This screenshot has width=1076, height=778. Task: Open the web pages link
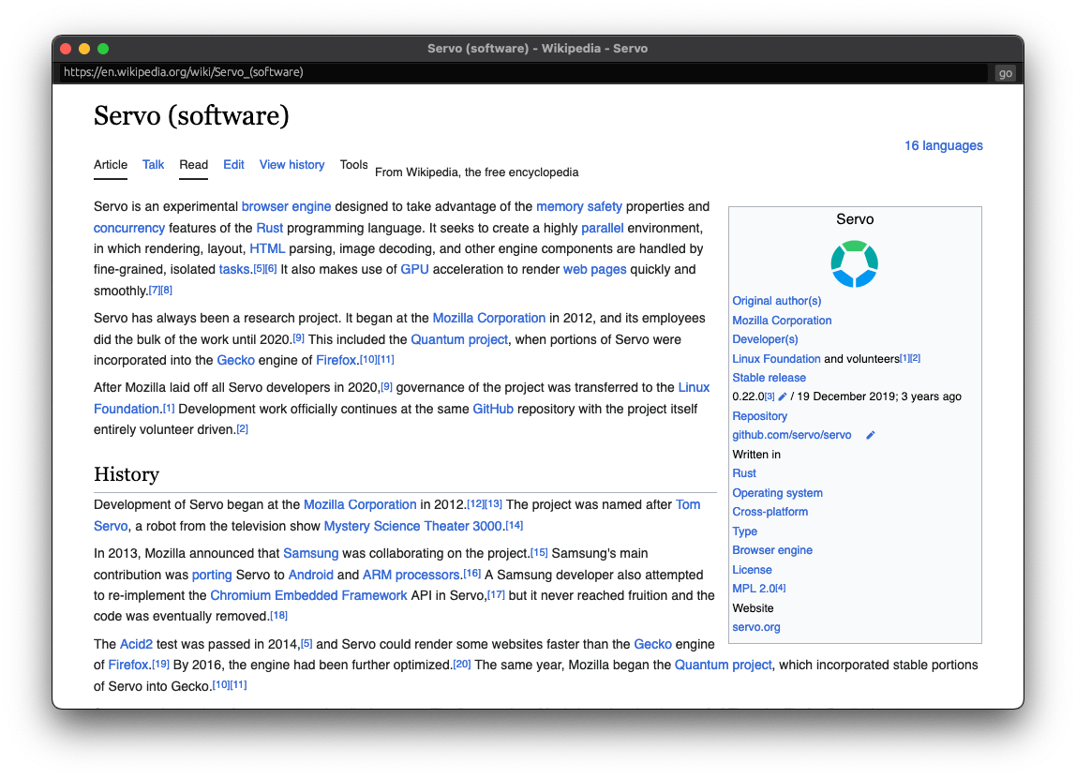pos(595,270)
